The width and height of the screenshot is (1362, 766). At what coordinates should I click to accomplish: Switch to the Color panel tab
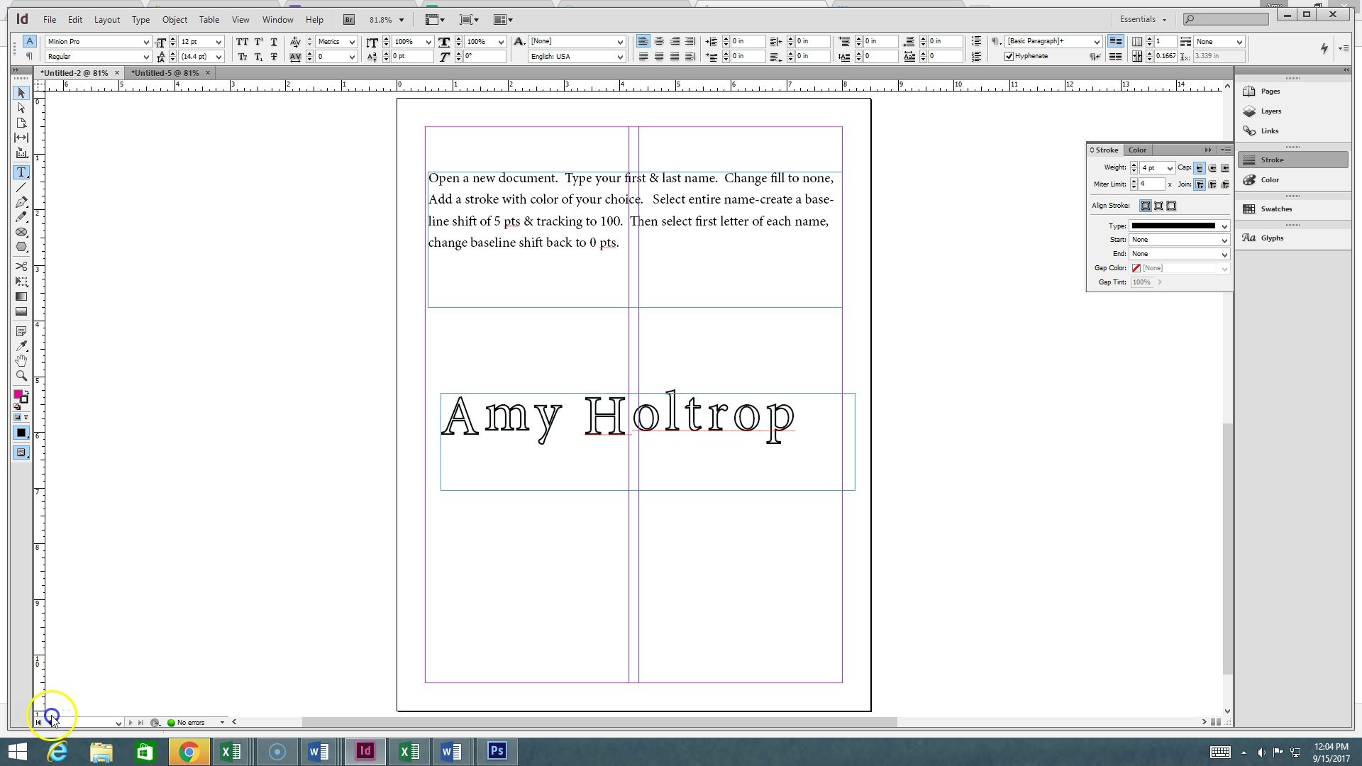click(x=1137, y=150)
